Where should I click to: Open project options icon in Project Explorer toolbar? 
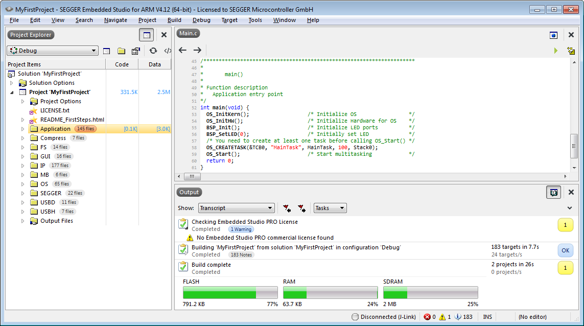coord(136,51)
